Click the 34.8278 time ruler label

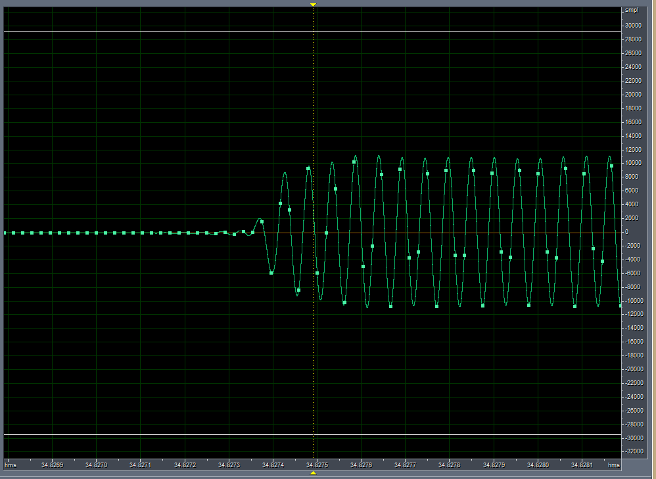click(450, 465)
